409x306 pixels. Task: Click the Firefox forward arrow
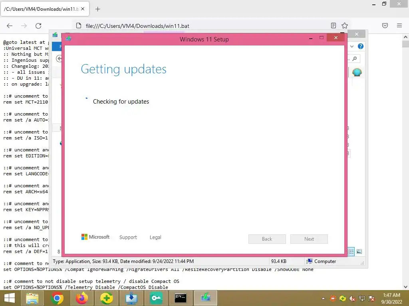(24, 26)
